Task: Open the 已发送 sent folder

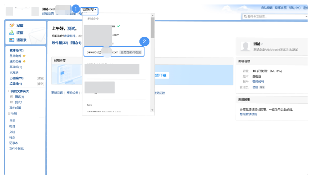Action: click(14, 73)
